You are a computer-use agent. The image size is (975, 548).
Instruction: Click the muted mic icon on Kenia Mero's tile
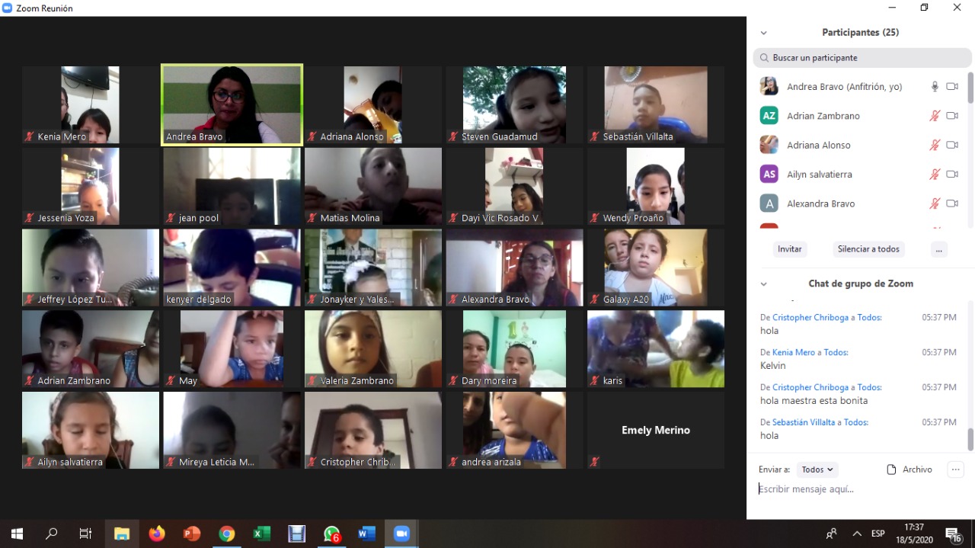tap(30, 137)
